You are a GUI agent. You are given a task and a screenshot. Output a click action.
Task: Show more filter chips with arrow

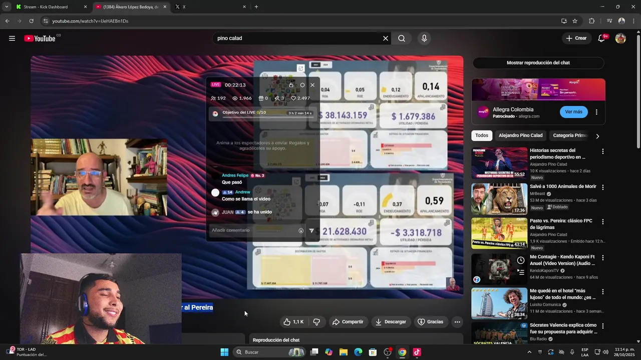pyautogui.click(x=597, y=136)
